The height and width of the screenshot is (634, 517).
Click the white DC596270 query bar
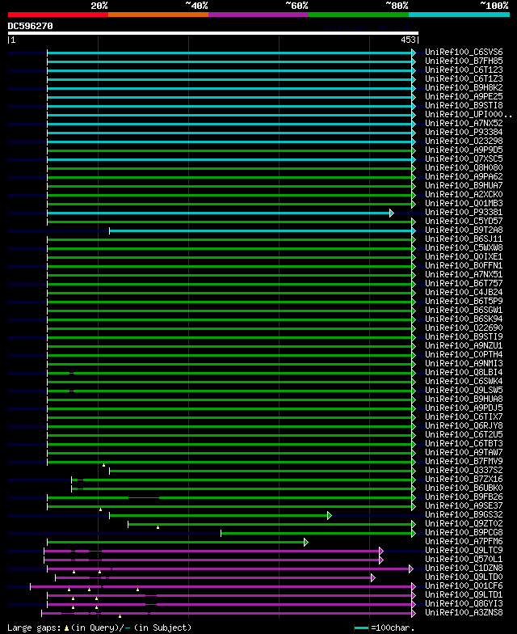(213, 33)
